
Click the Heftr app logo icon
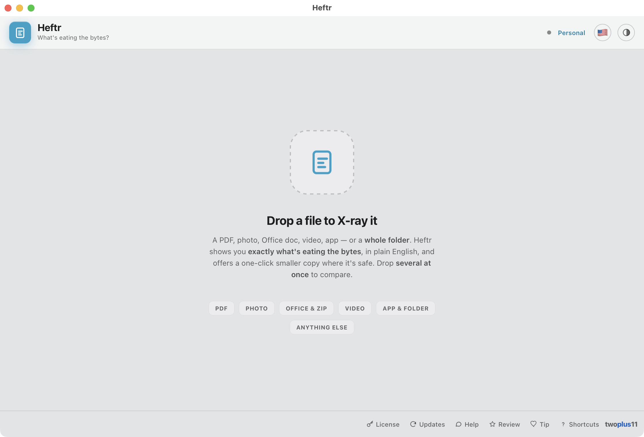(x=20, y=32)
